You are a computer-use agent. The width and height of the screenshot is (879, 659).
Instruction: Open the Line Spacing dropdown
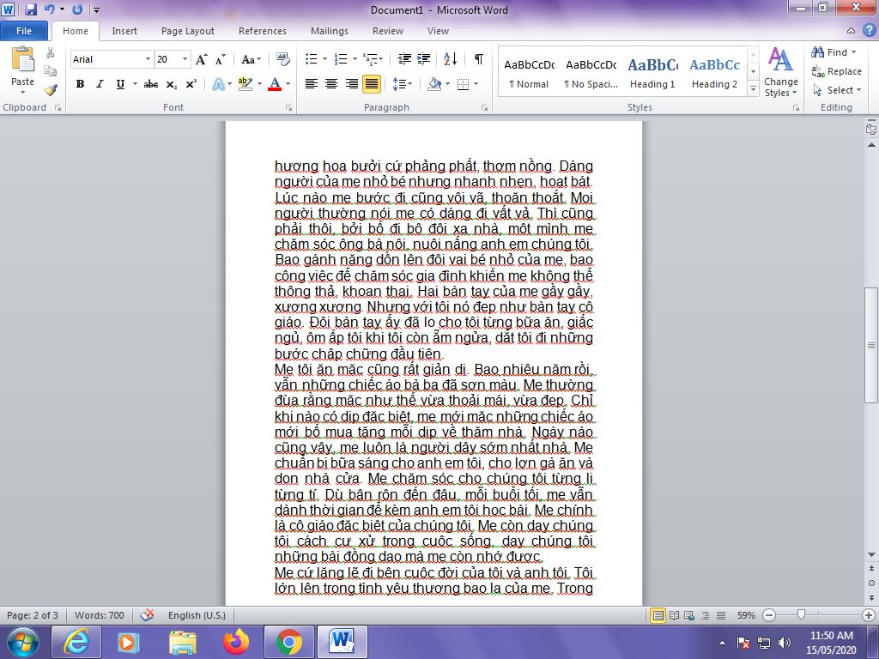(402, 84)
